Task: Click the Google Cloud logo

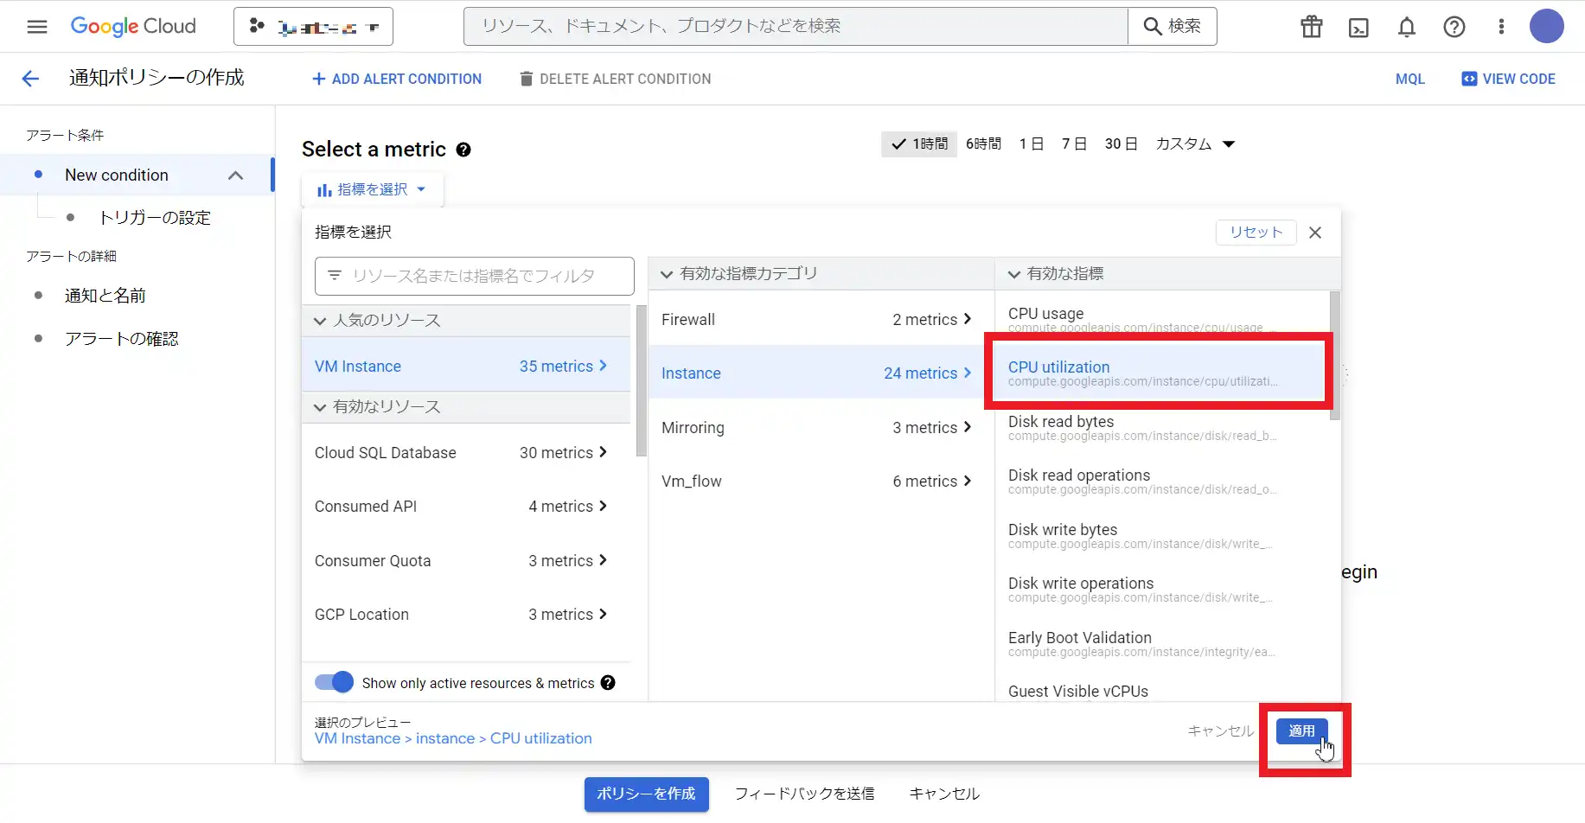Action: coord(133,27)
